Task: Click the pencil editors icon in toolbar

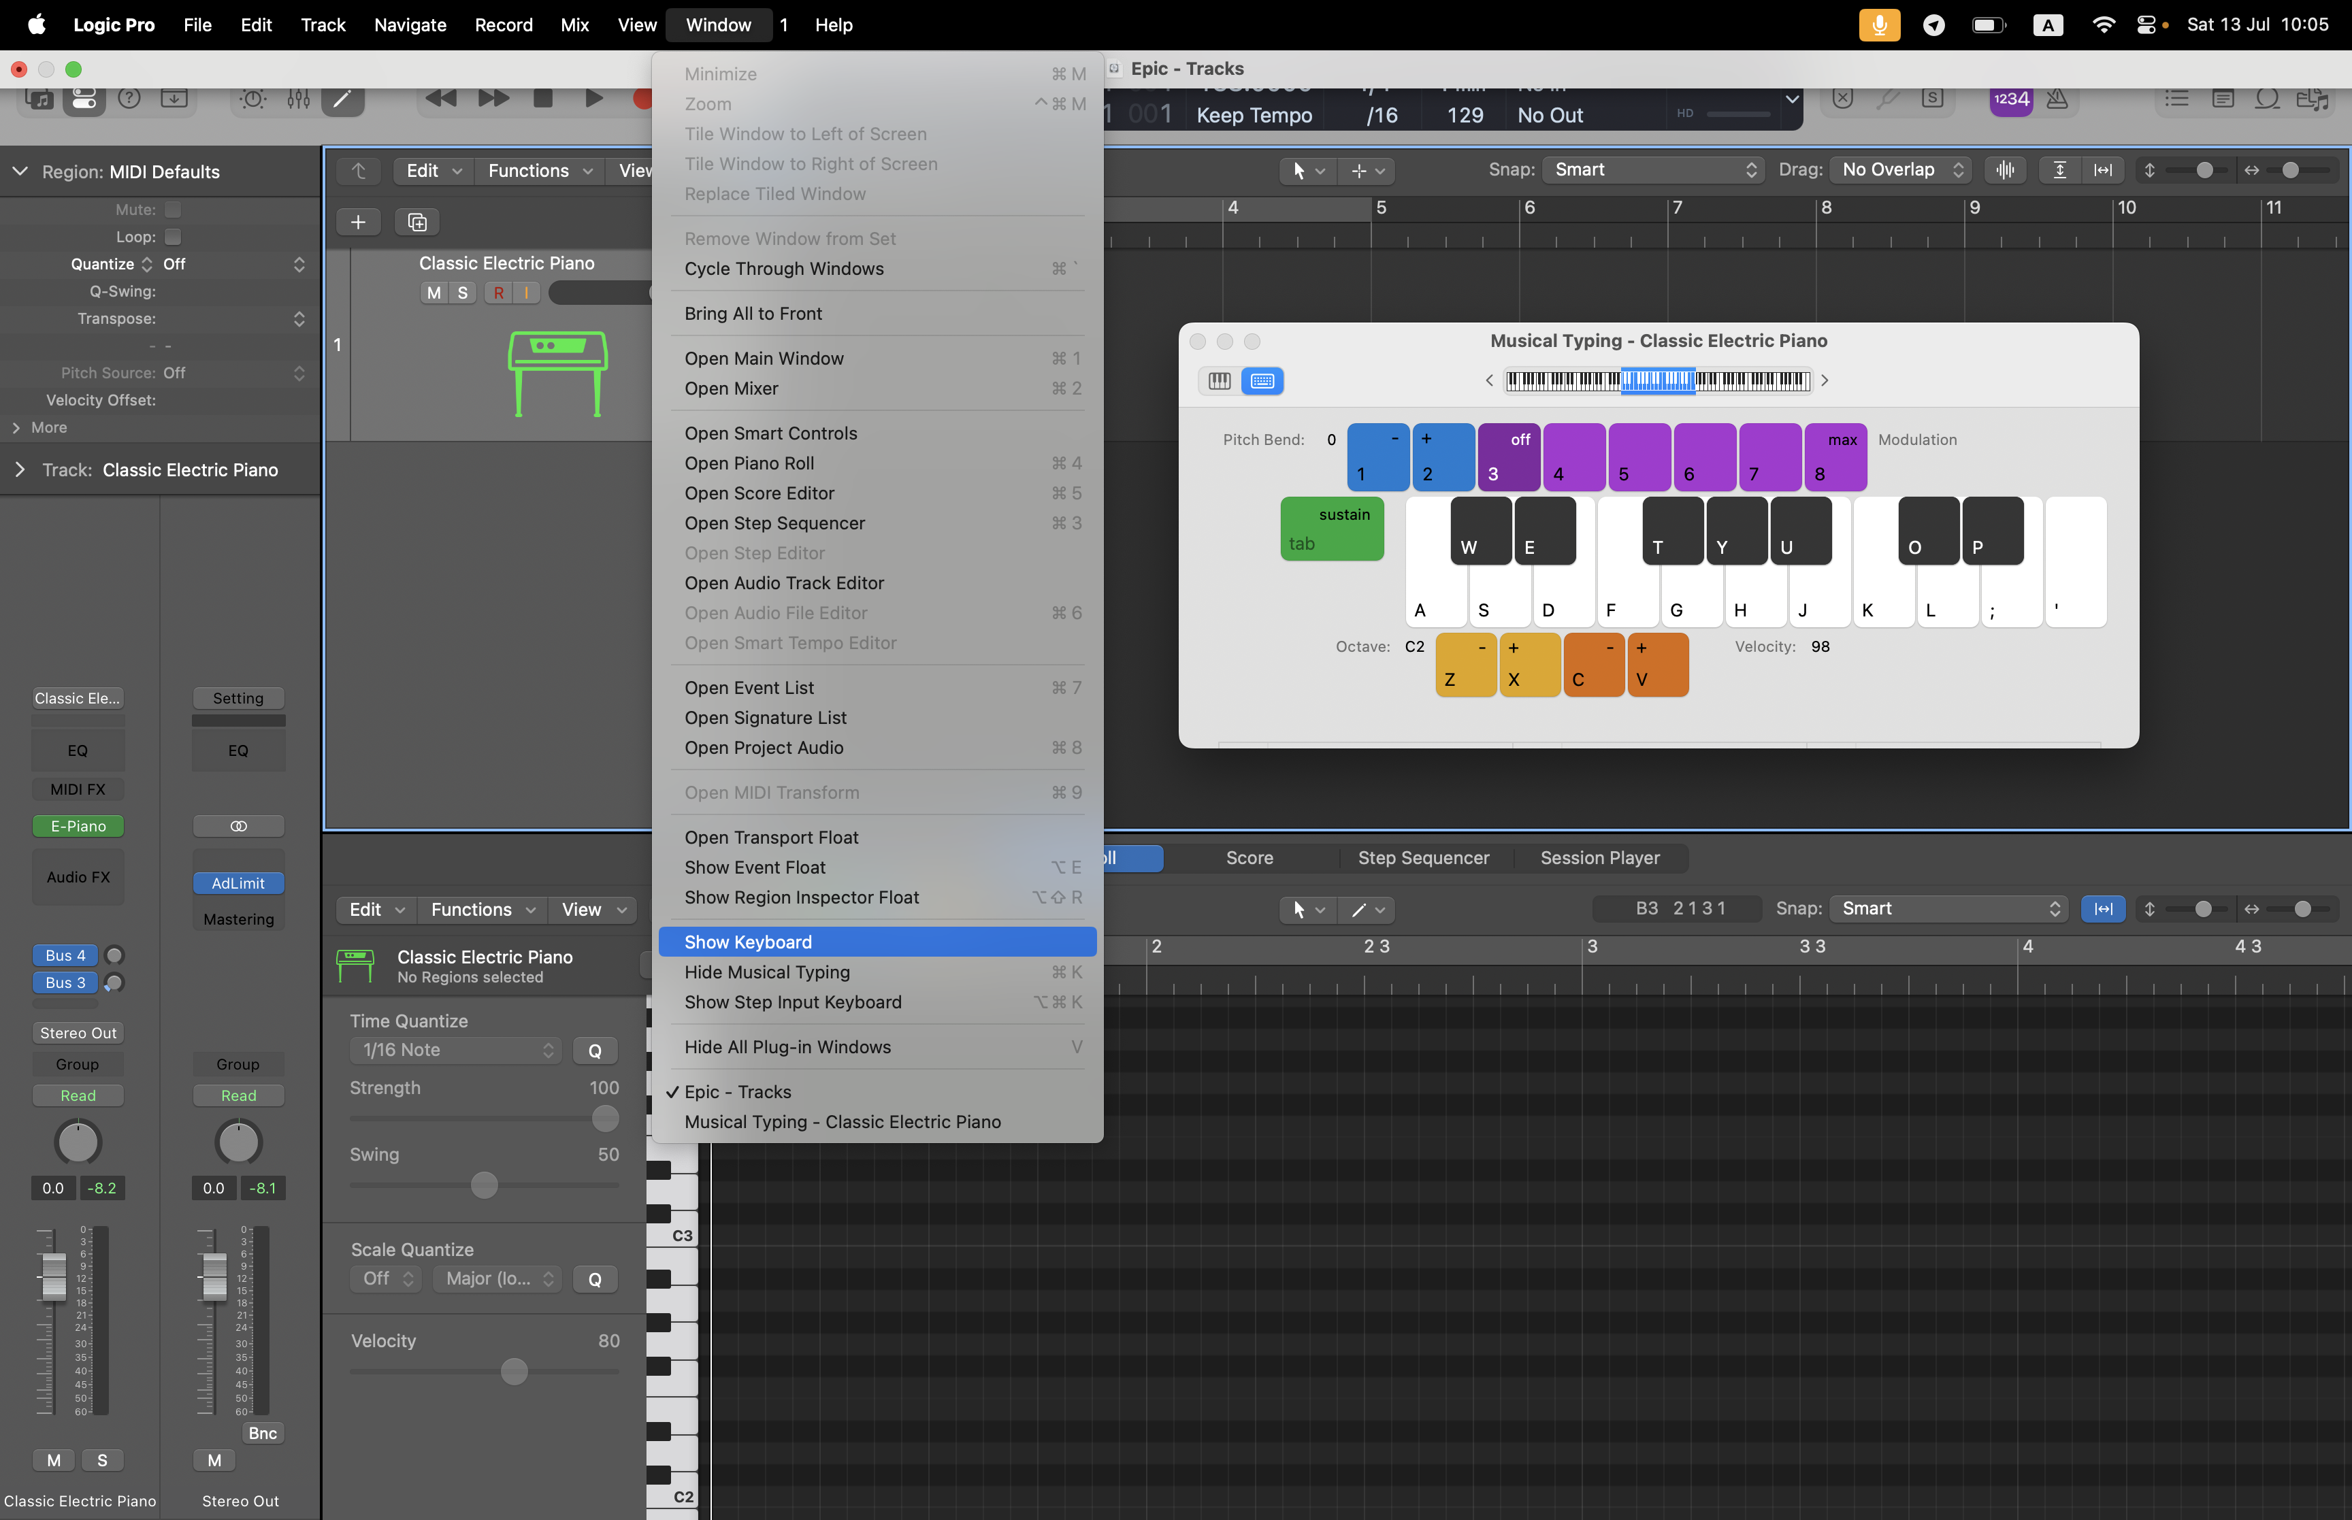Action: (x=342, y=99)
